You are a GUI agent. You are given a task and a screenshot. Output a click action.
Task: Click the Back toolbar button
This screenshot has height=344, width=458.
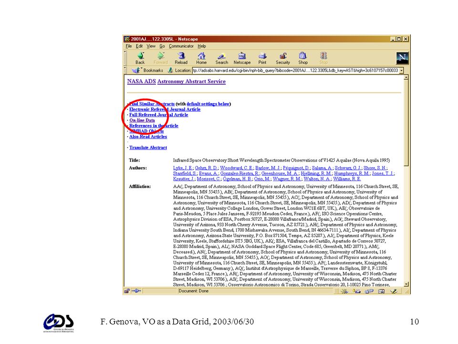pyautogui.click(x=140, y=58)
